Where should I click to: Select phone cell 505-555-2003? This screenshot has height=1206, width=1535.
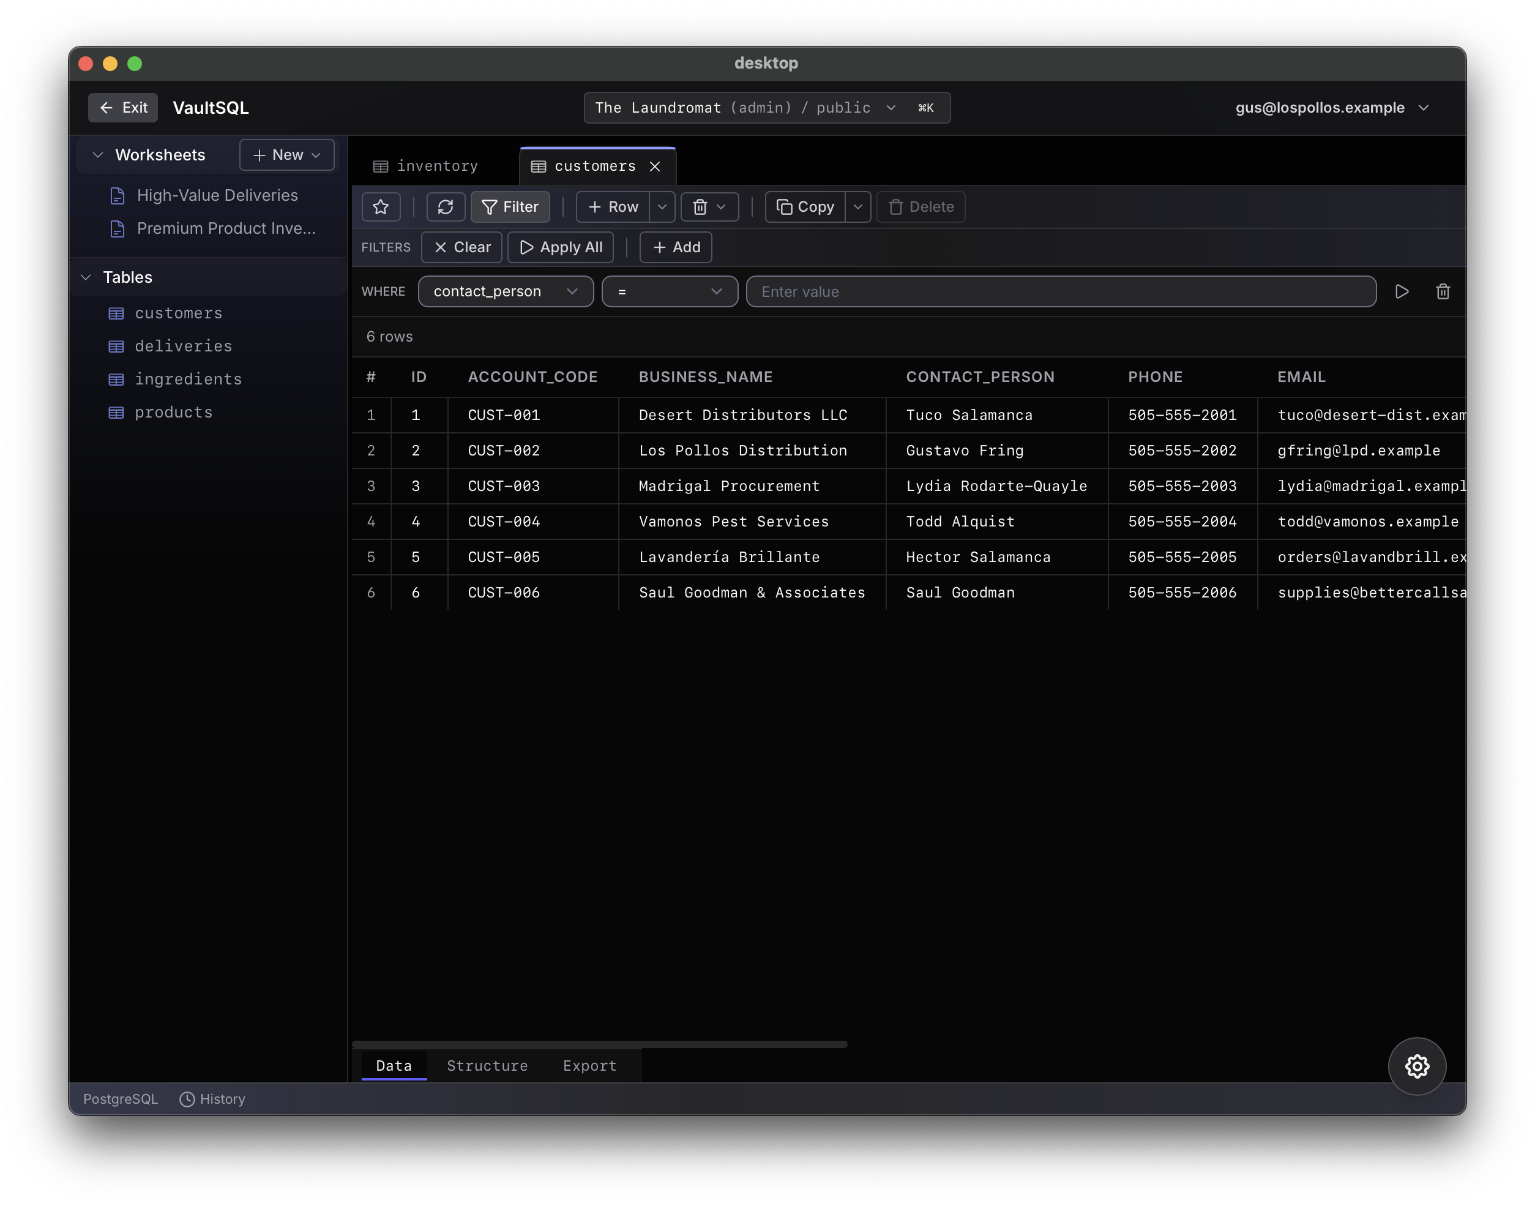coord(1182,486)
